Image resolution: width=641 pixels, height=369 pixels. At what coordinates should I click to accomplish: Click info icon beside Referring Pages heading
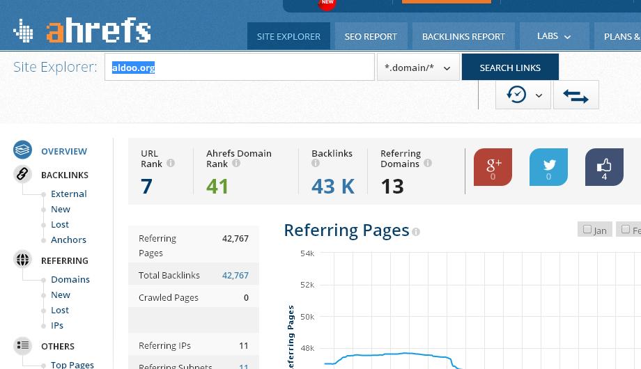416,232
